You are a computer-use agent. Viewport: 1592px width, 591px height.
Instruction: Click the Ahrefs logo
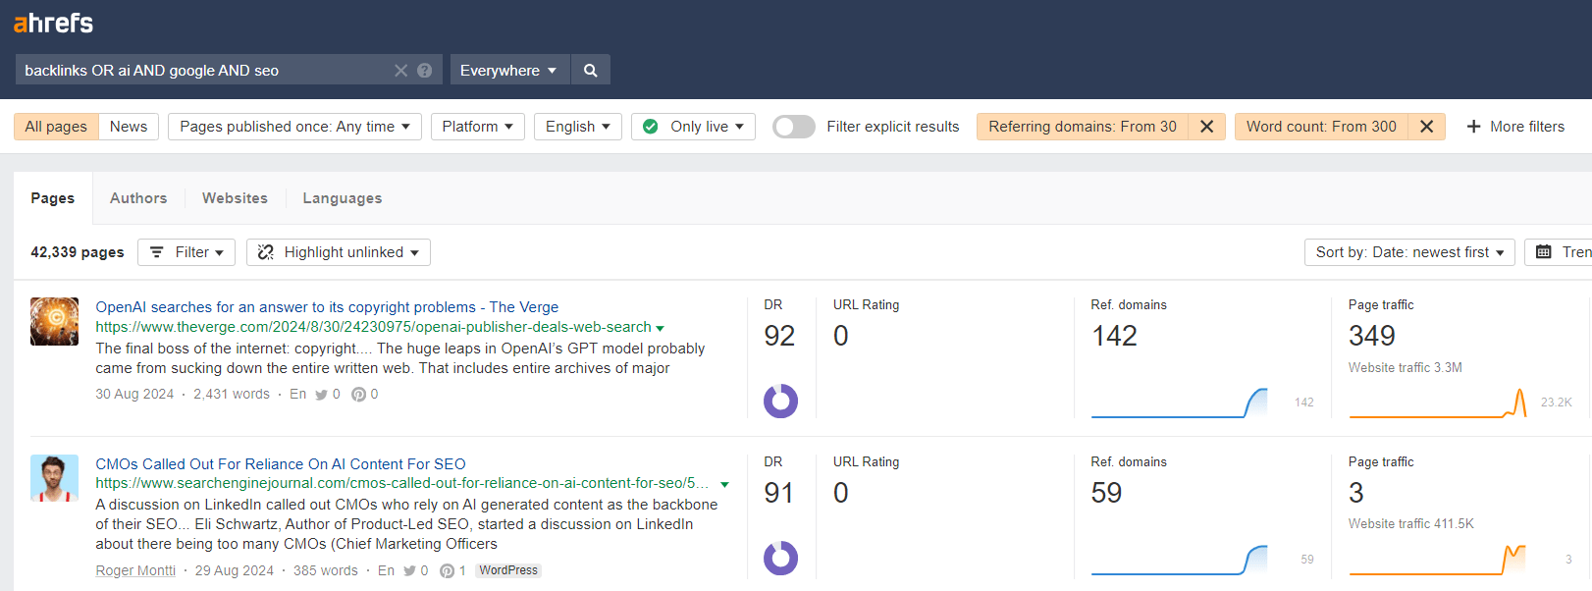(x=54, y=23)
